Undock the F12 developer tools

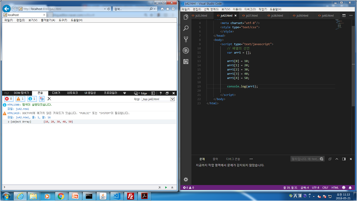[x=167, y=93]
